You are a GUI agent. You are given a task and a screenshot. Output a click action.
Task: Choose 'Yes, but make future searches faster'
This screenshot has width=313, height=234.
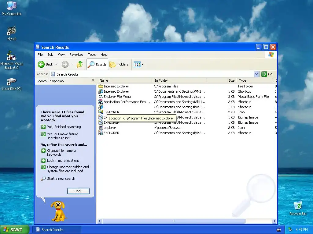(x=62, y=136)
